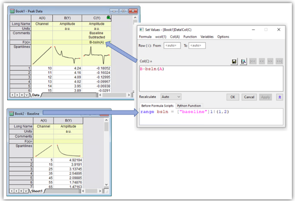
Task: Collapse the script panel with double-chevron button
Action: pos(279,97)
